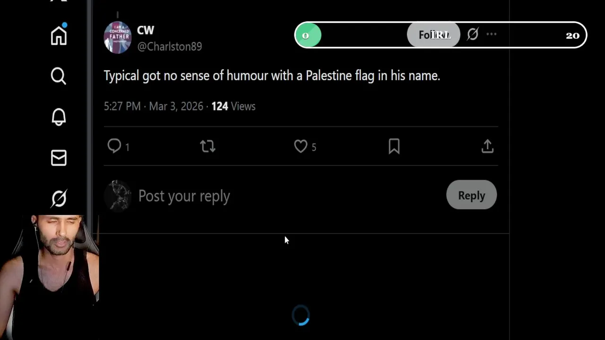Open the post's more options ellipsis
This screenshot has height=340, width=605.
(492, 34)
